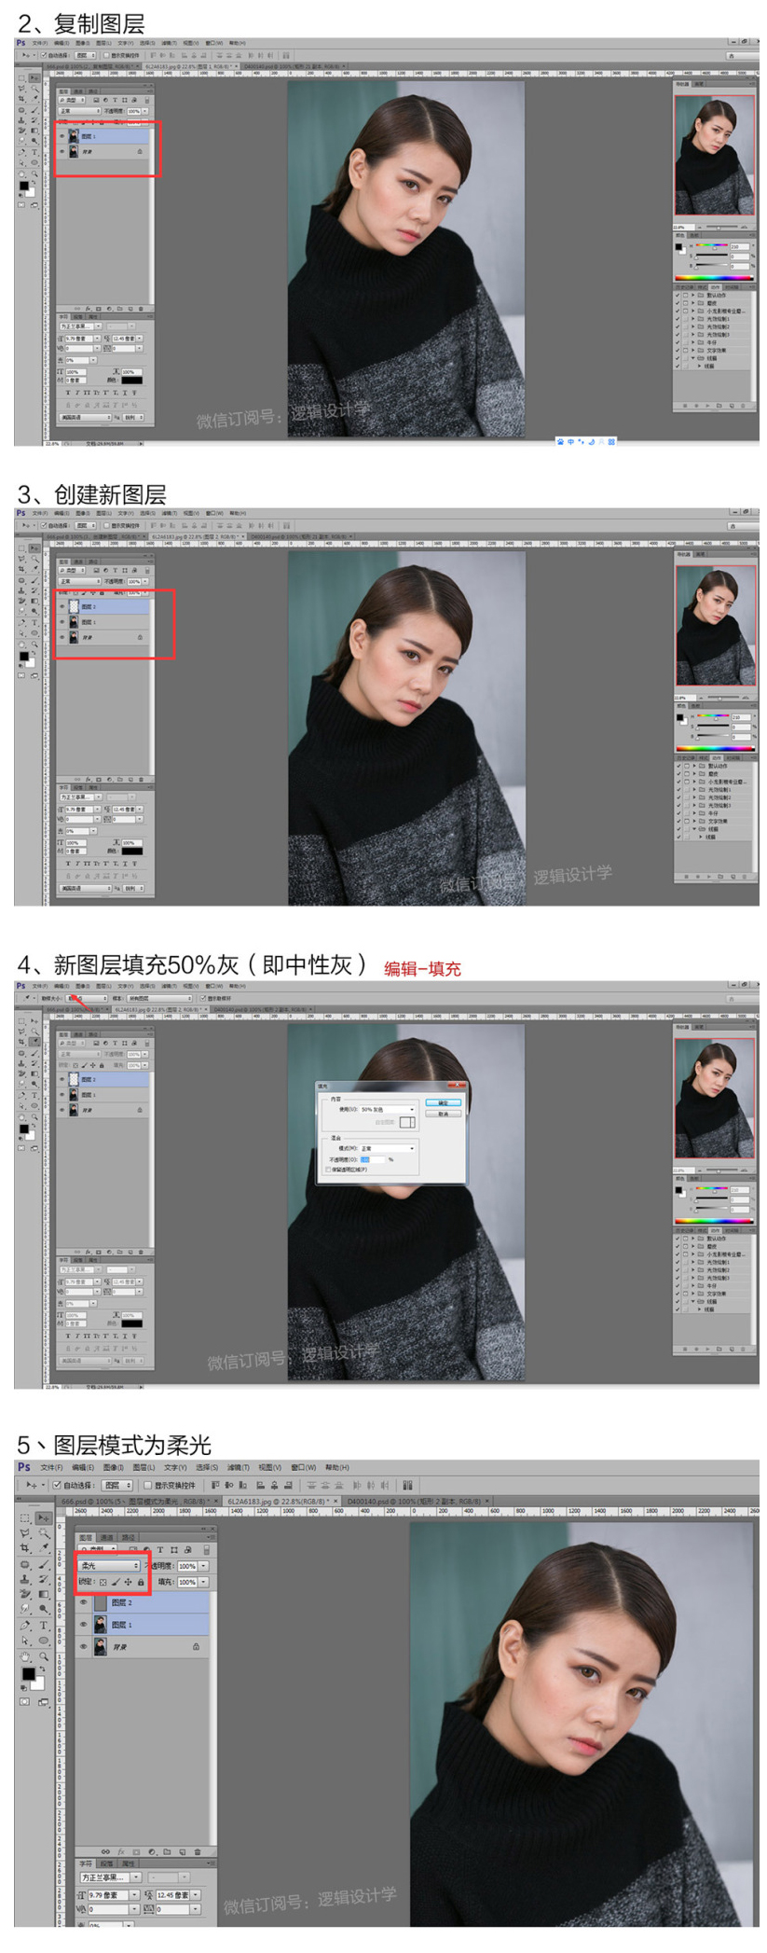Open 50% 灰色 contents dropdown in step 4 dialog
The height and width of the screenshot is (1953, 767).
click(x=387, y=1109)
